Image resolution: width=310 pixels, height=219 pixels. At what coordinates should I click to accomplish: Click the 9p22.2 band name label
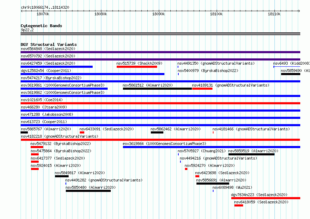(x=27, y=30)
